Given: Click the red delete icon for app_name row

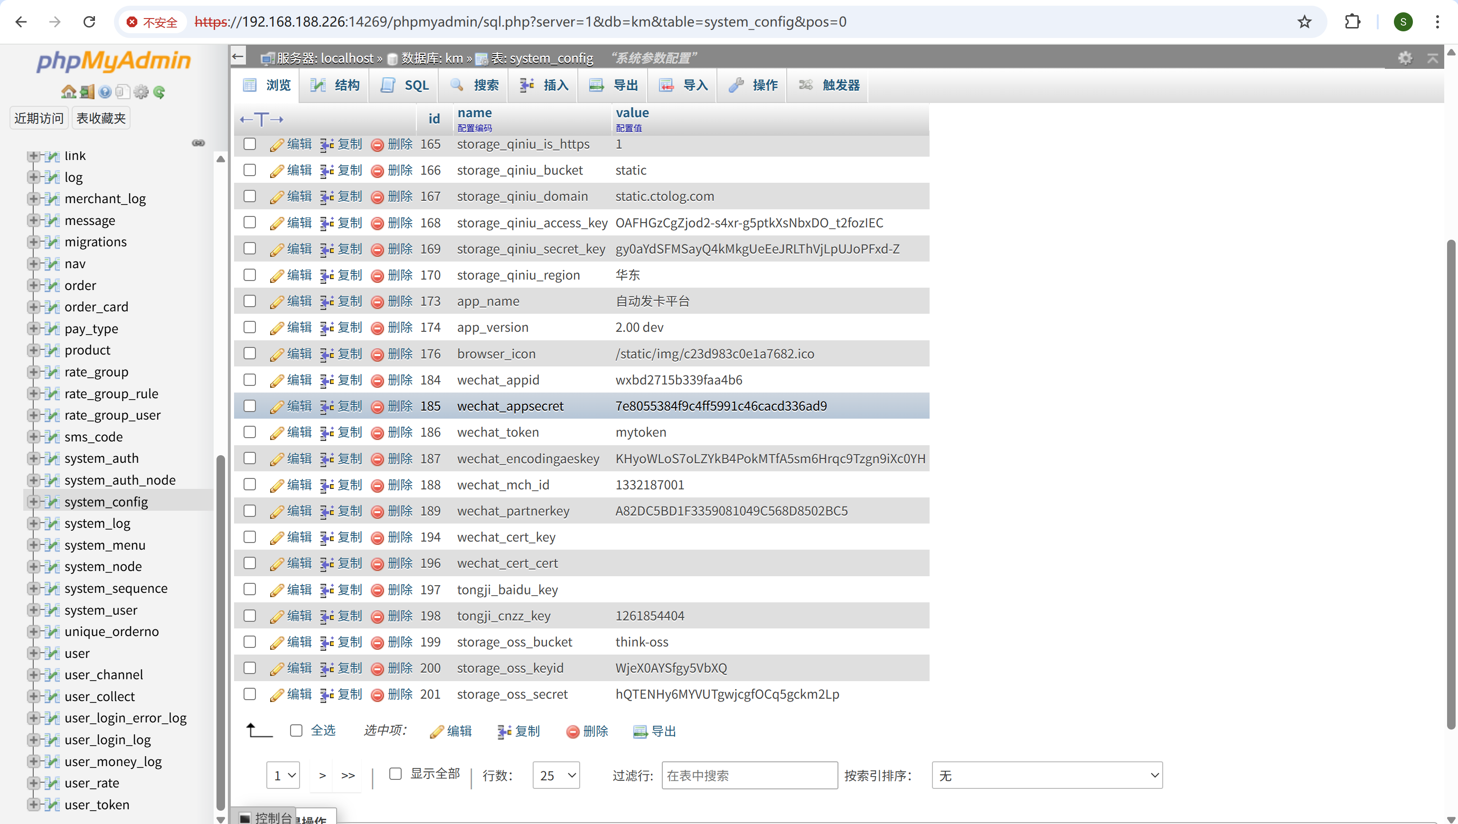Looking at the screenshot, I should 377,302.
